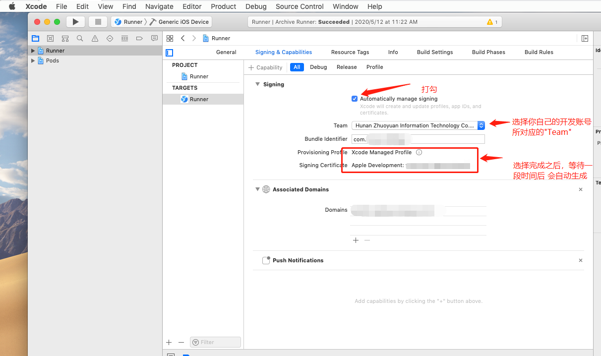The image size is (601, 356).
Task: Open the Test navigator diamond icon
Action: (x=110, y=38)
